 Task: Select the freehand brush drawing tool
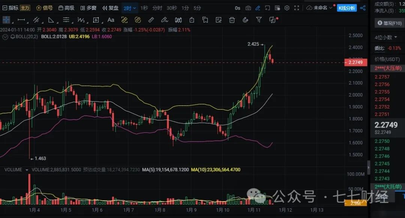165,20
